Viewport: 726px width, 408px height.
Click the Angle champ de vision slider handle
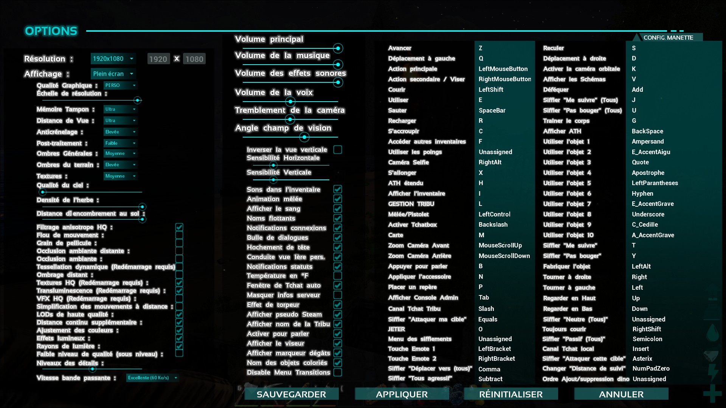304,137
